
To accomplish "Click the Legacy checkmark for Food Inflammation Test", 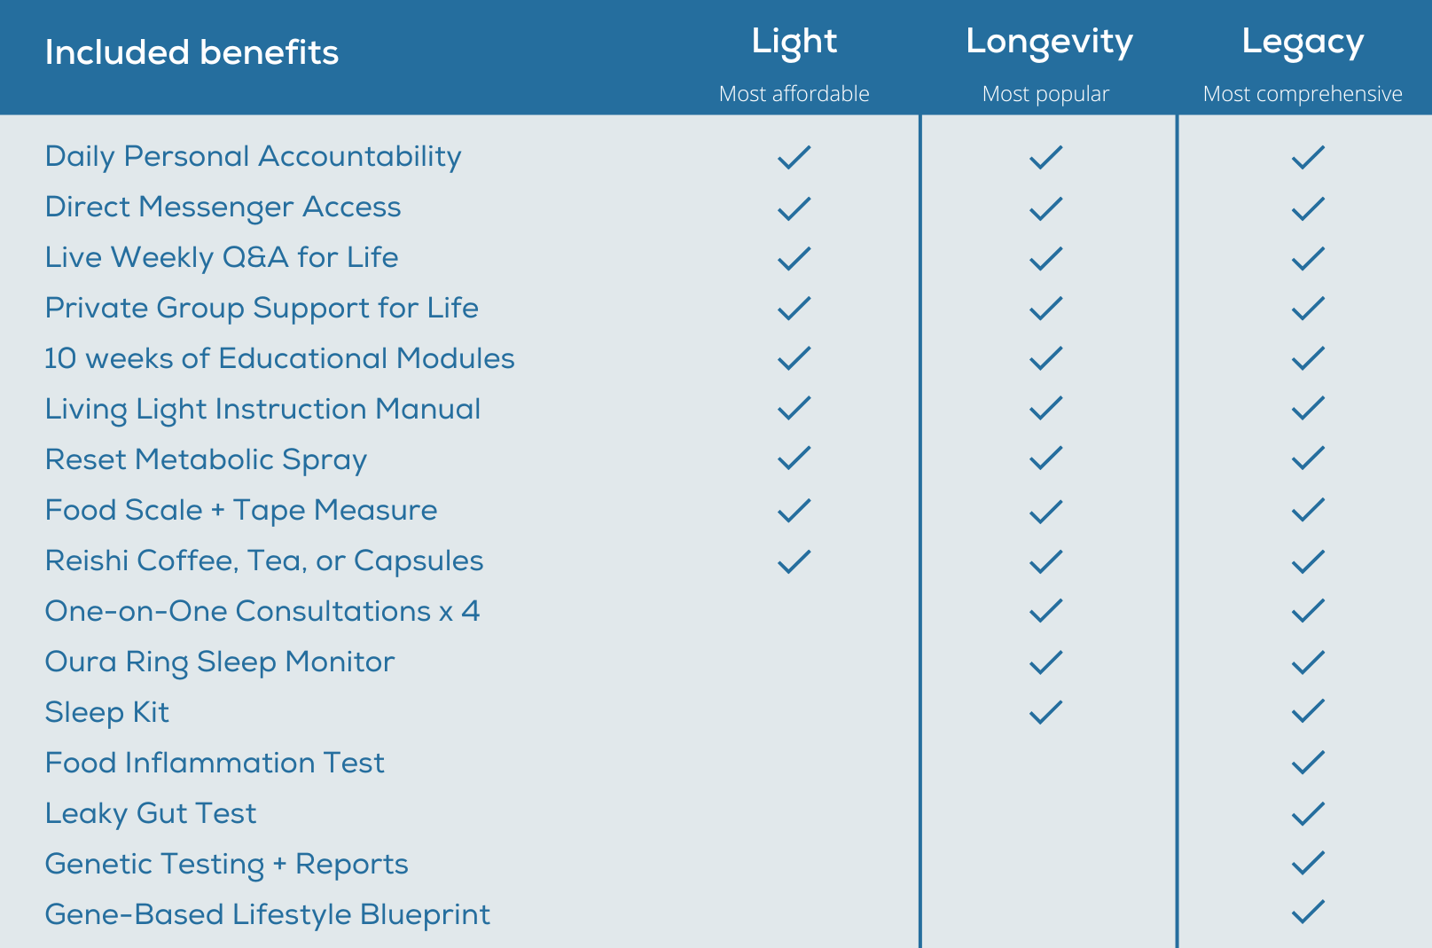I will (1308, 763).
